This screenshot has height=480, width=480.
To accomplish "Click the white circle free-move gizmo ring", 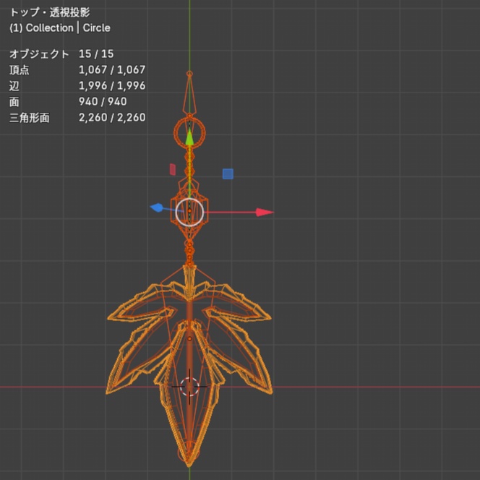I will 189,212.
